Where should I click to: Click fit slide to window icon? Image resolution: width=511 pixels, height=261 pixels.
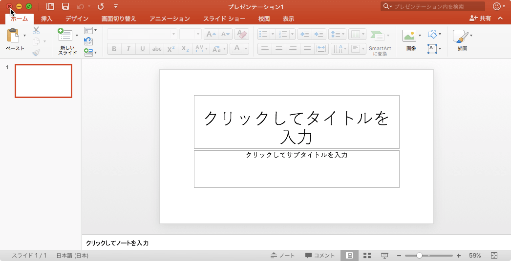(x=494, y=256)
